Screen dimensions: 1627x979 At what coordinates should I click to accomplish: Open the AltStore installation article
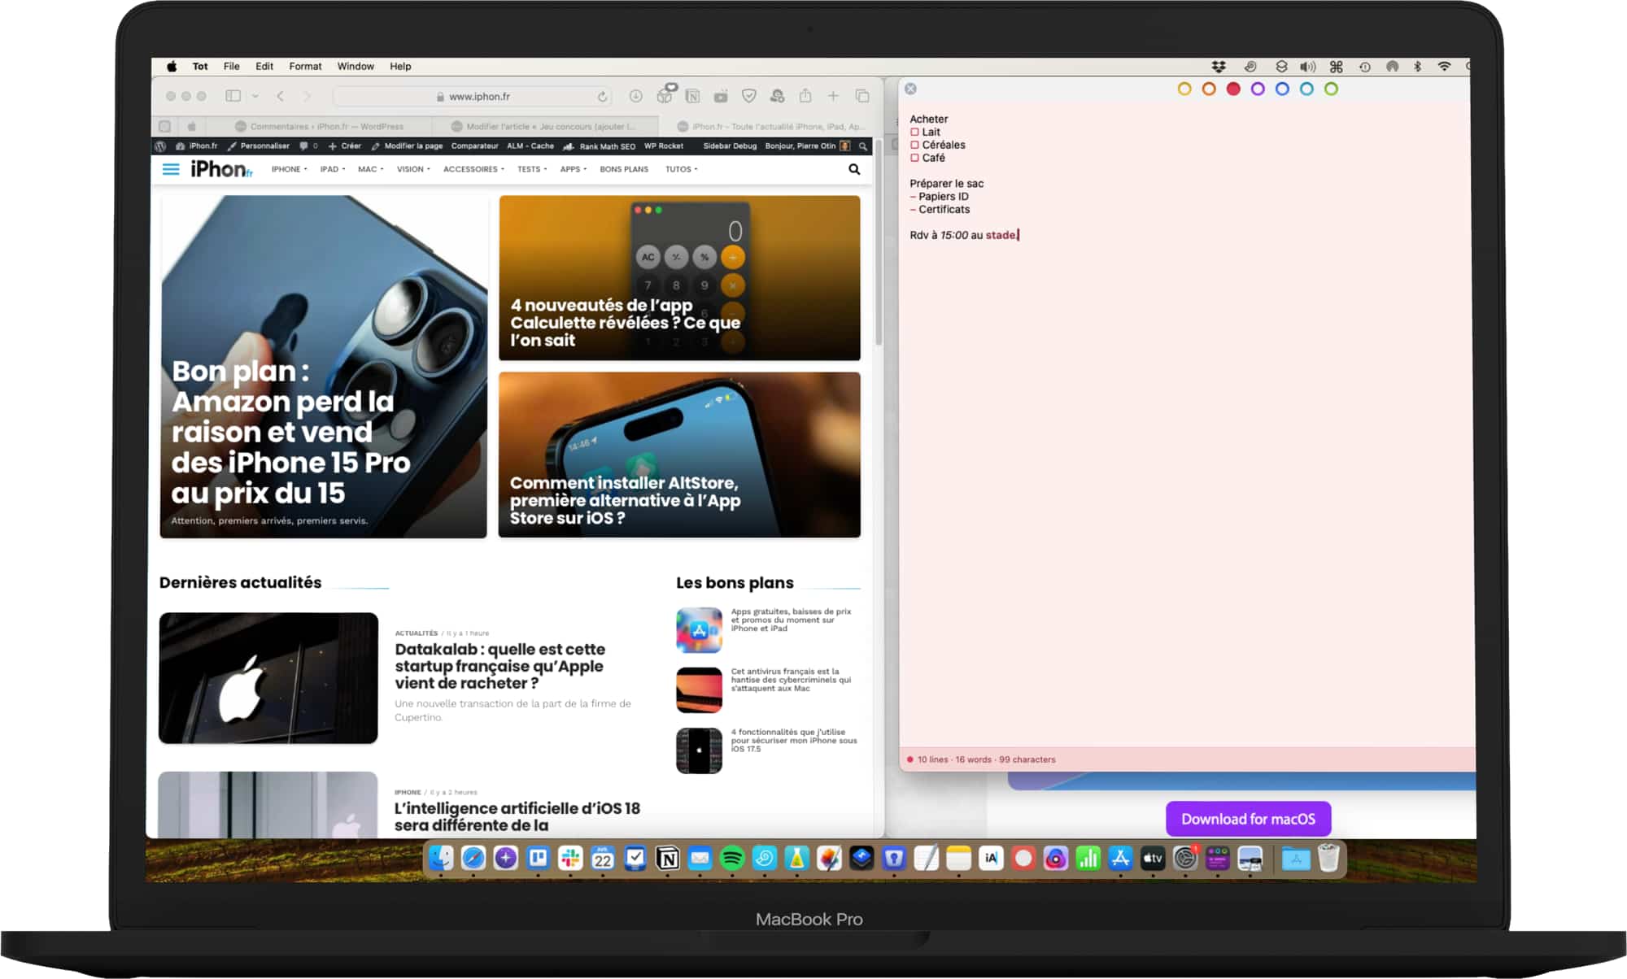tap(679, 455)
